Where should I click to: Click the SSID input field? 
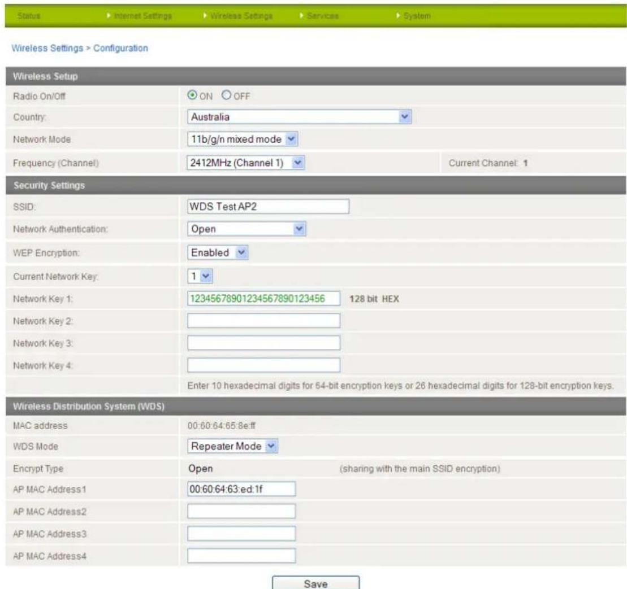(x=268, y=207)
